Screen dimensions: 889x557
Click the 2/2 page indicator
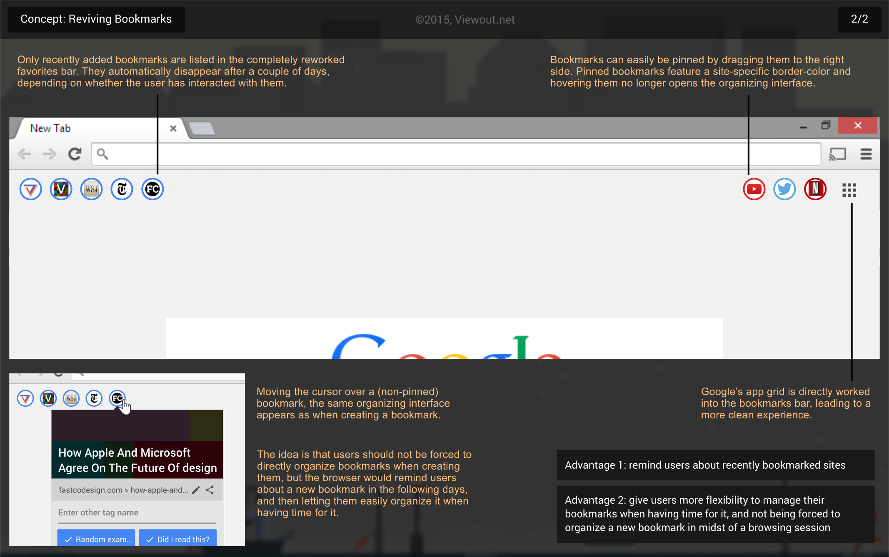pyautogui.click(x=859, y=19)
